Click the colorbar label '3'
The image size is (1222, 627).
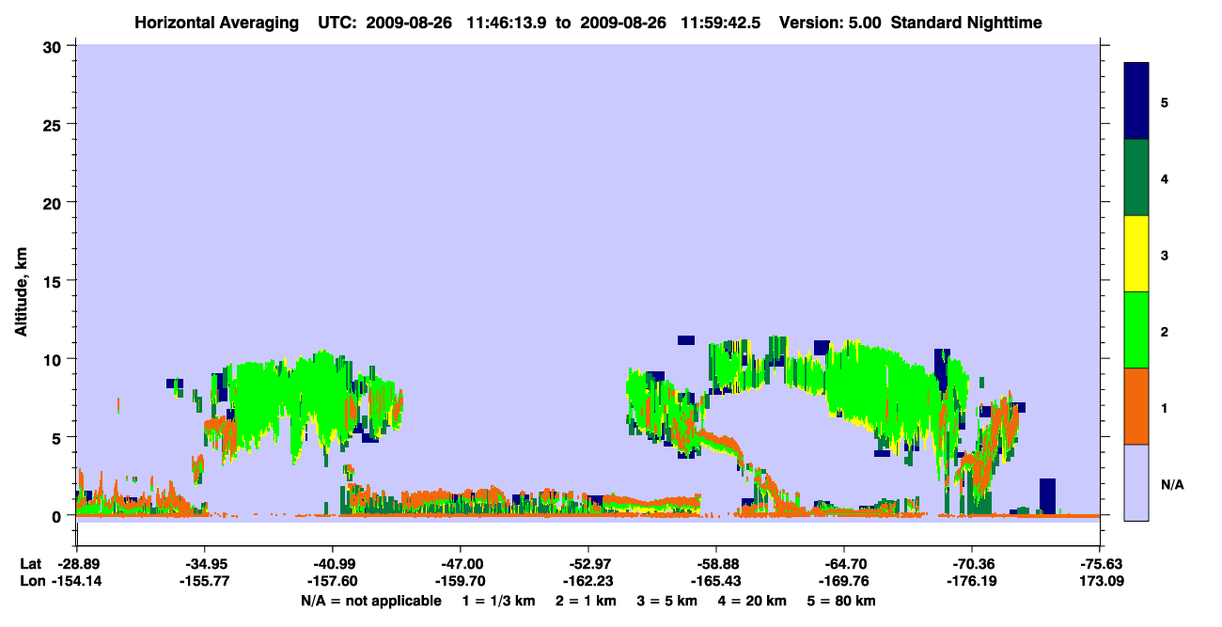click(x=1165, y=255)
